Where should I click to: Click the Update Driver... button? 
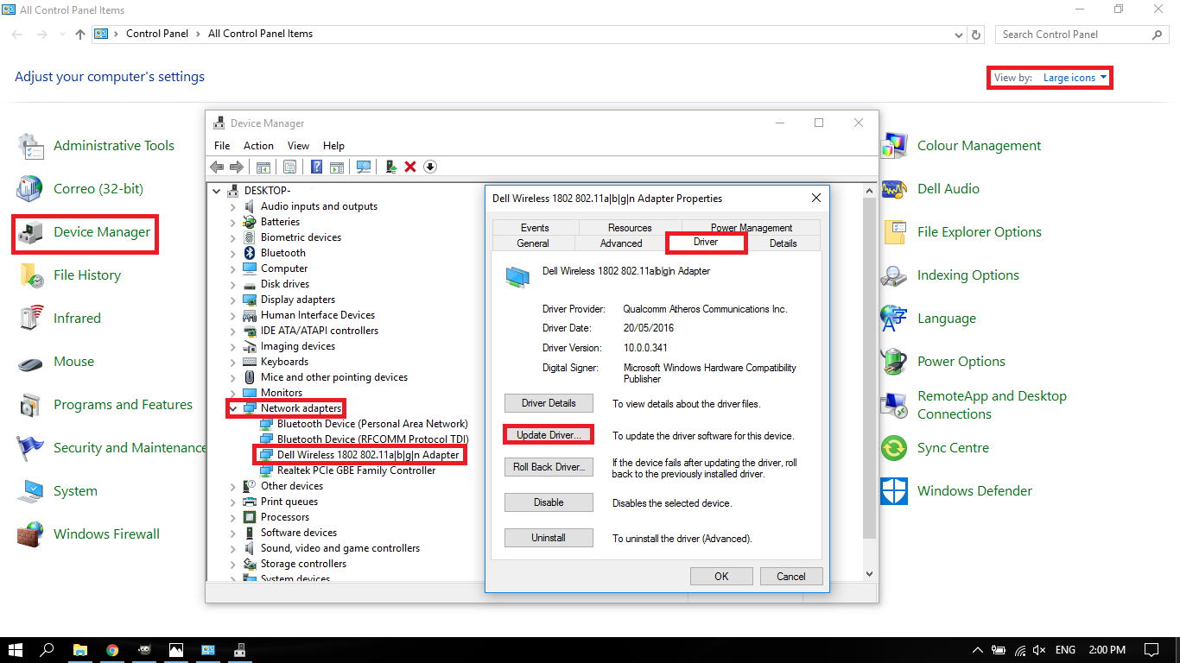[x=549, y=435]
